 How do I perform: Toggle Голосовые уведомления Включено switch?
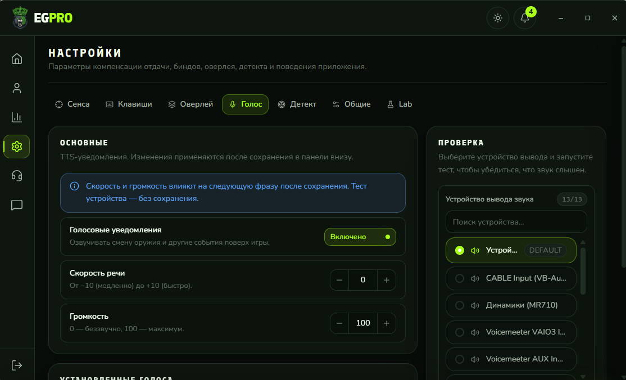coord(360,237)
